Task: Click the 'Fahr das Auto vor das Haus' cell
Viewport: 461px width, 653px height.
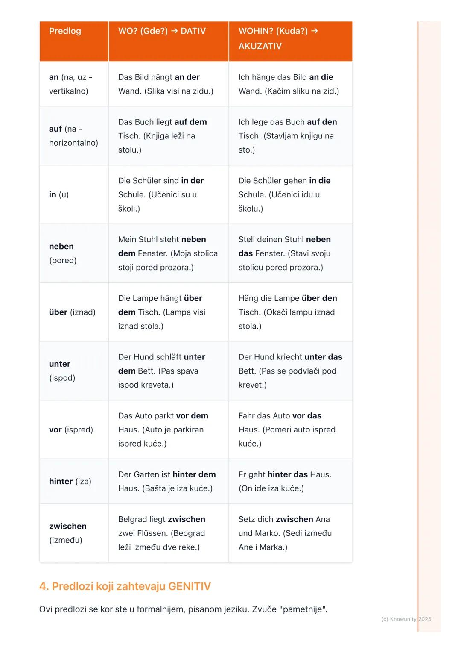Action: (x=287, y=430)
